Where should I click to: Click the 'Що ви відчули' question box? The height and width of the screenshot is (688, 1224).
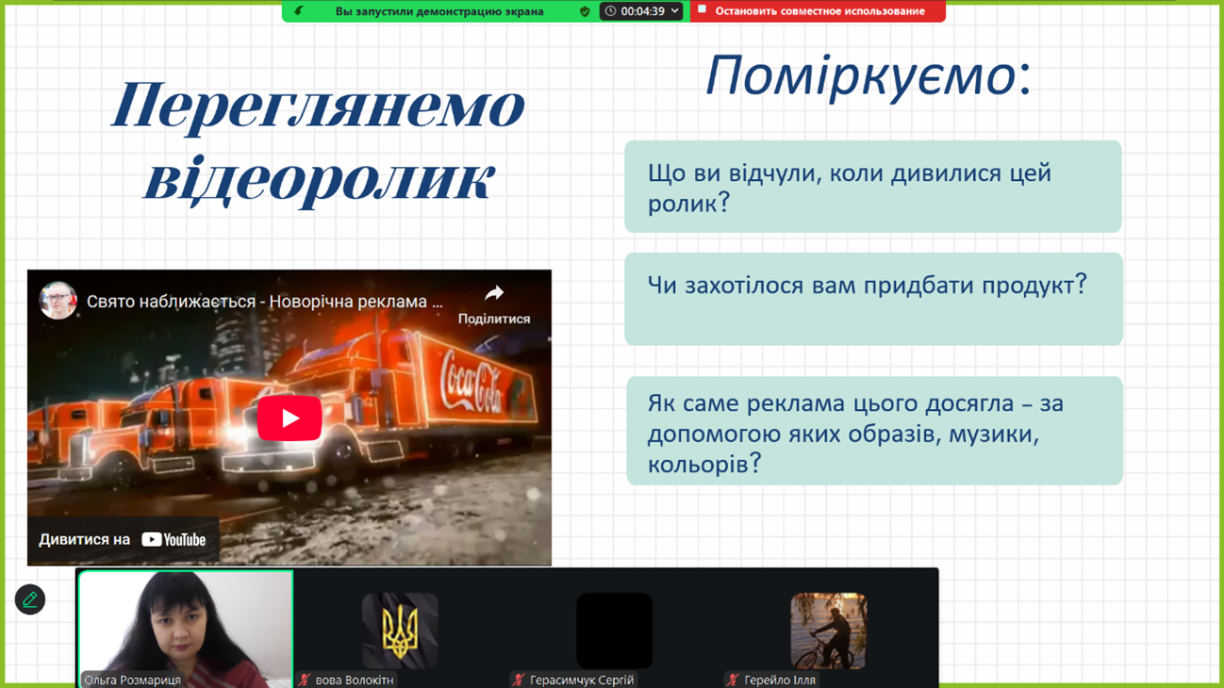click(872, 187)
